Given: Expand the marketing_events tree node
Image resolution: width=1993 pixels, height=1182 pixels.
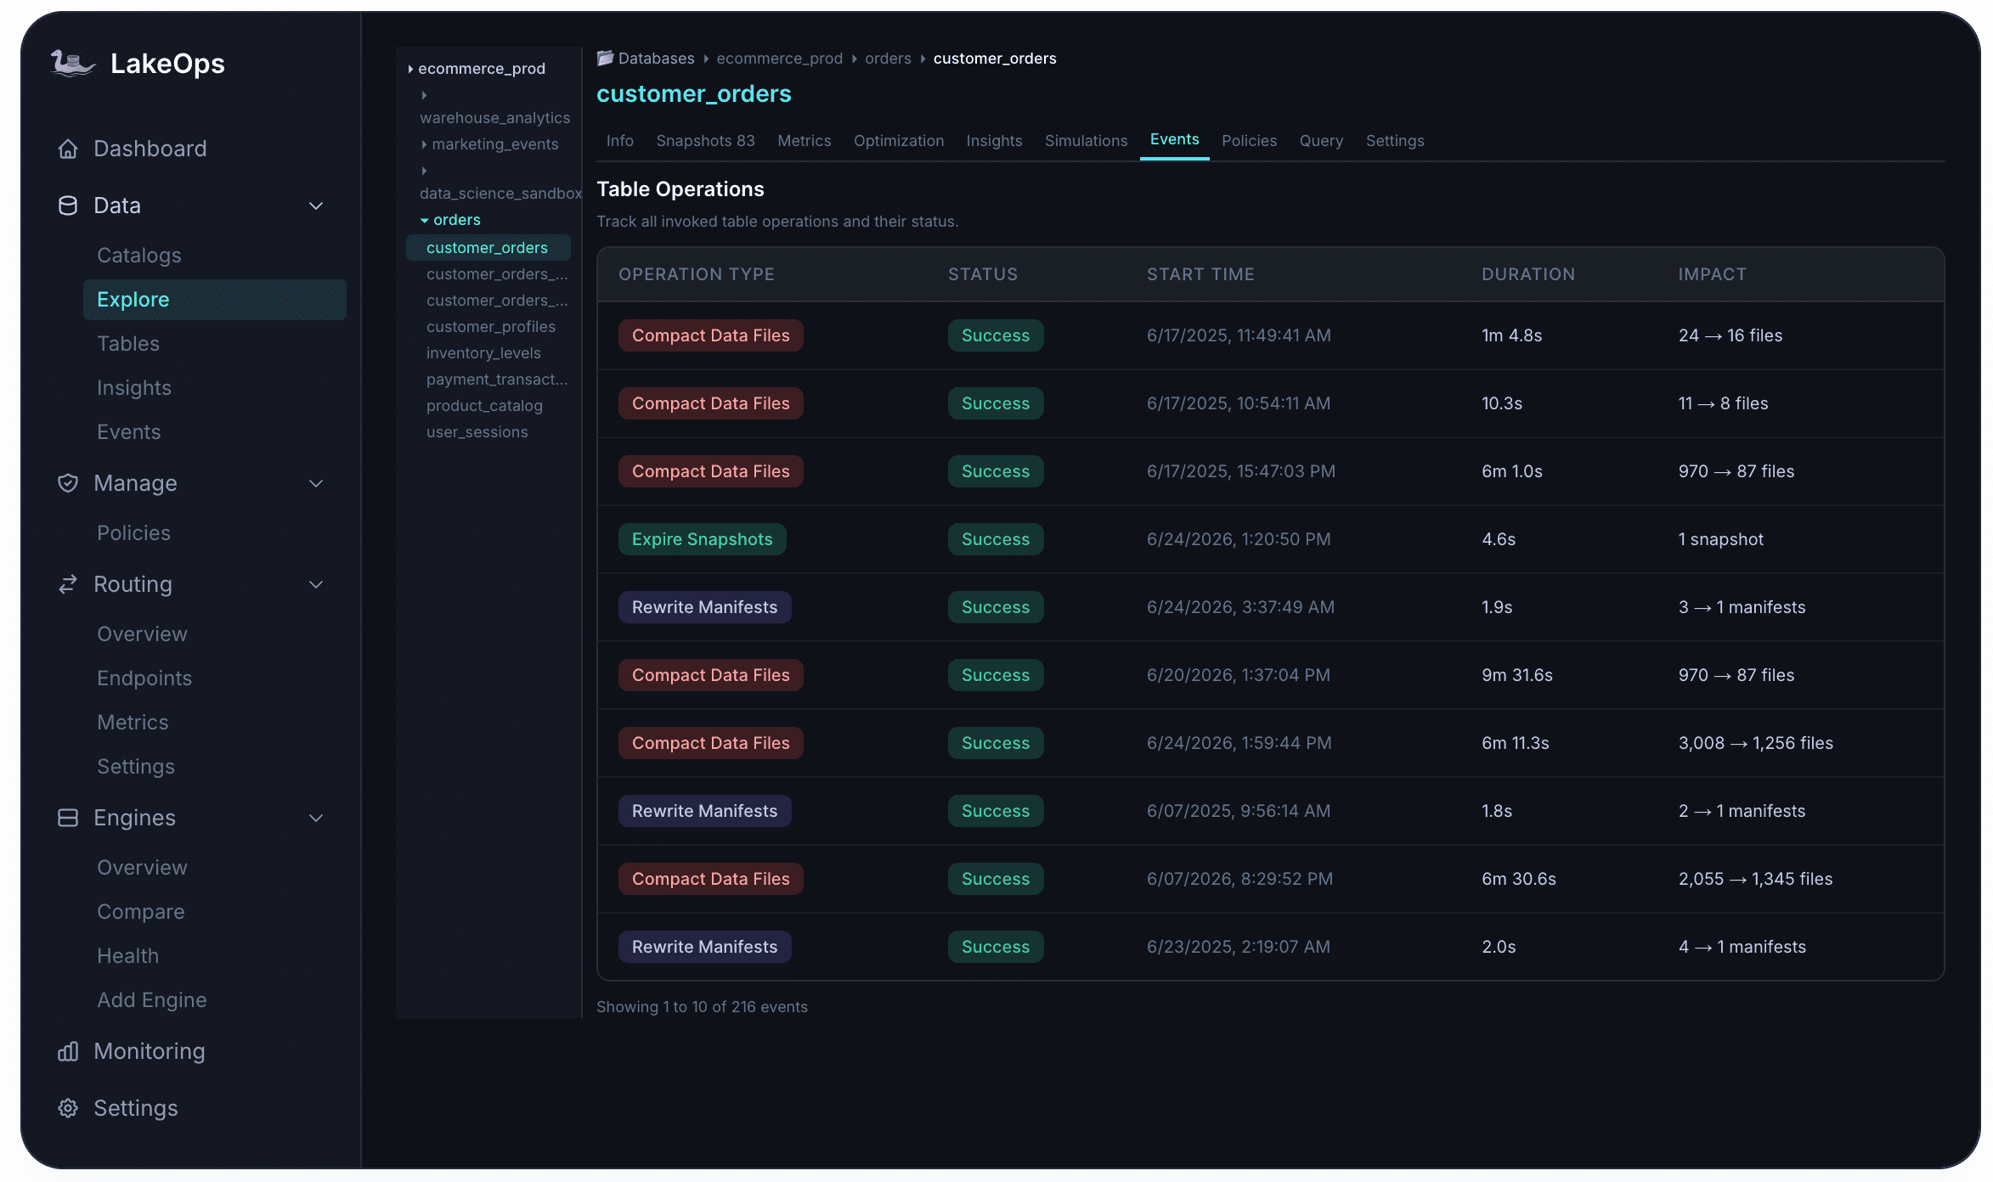Looking at the screenshot, I should tap(424, 144).
